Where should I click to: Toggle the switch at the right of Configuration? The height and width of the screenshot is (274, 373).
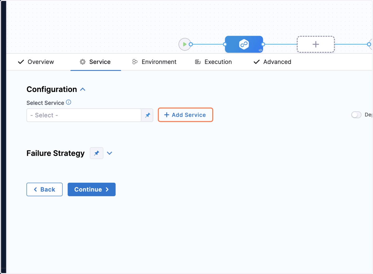tap(356, 115)
